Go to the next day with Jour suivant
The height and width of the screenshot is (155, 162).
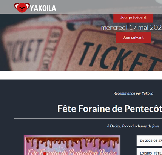pos(133,37)
